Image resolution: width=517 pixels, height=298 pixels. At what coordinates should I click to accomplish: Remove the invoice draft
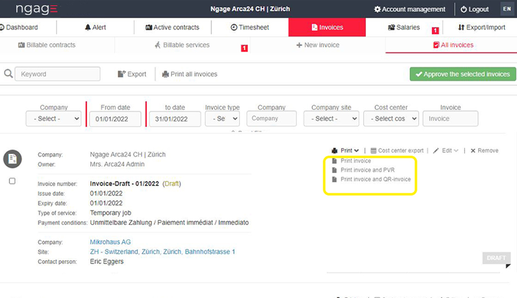484,151
